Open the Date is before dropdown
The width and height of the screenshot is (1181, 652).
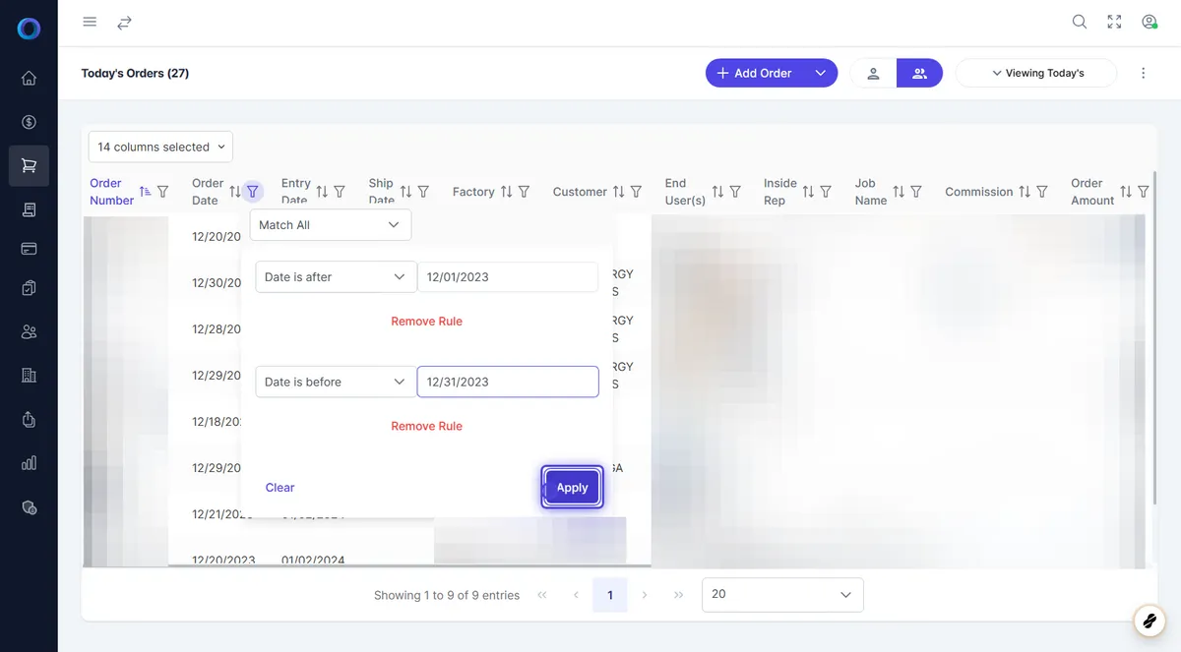[x=336, y=382]
